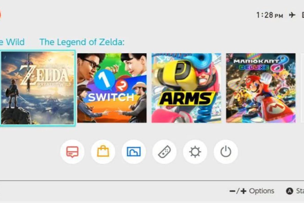The height and width of the screenshot is (203, 304).
Task: Open the Controllers Joy-Con icon
Action: pyautogui.click(x=164, y=152)
